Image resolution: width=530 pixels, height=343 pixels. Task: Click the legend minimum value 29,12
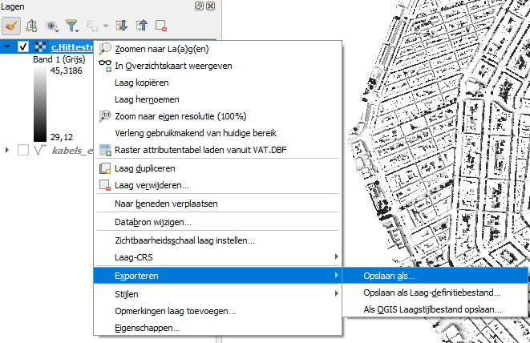[62, 137]
